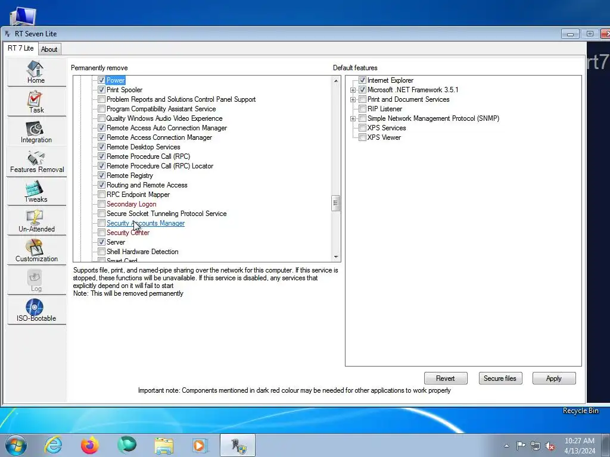Switch to the RT 7 Lite tab
Viewport: 610px width, 457px height.
pyautogui.click(x=21, y=48)
